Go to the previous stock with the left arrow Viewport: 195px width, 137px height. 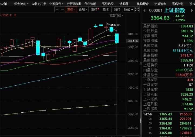pos(144,11)
